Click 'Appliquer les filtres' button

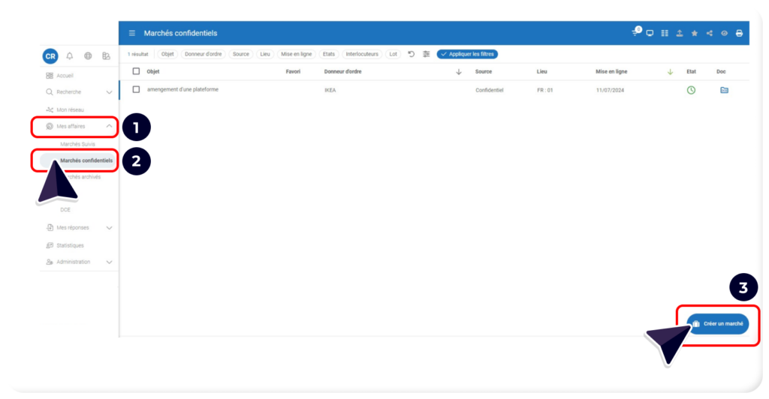point(467,54)
